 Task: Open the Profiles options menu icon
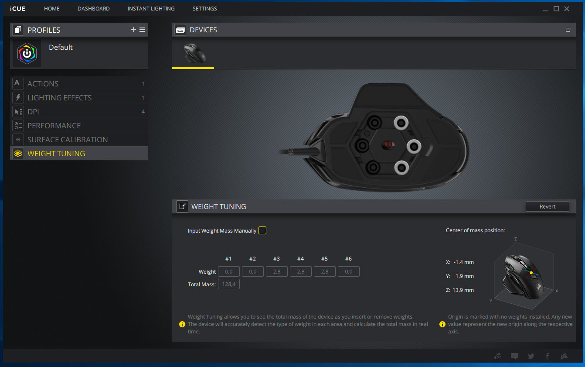(x=142, y=30)
